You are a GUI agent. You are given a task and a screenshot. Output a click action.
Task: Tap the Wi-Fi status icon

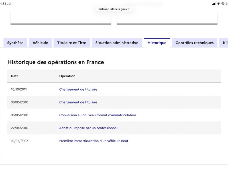219,4
